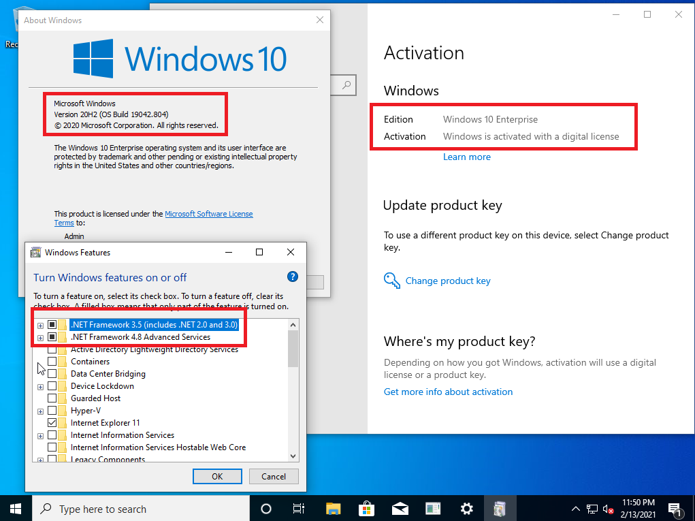The height and width of the screenshot is (521, 695).
Task: Click OK in Windows Features
Action: [x=217, y=476]
